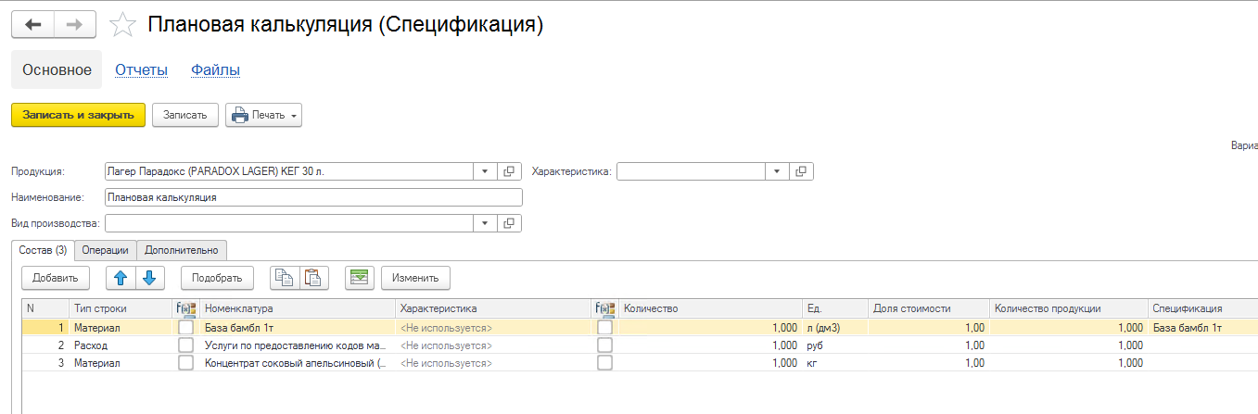The width and height of the screenshot is (1258, 414).
Task: Copy rows using the copy icon
Action: pos(284,278)
